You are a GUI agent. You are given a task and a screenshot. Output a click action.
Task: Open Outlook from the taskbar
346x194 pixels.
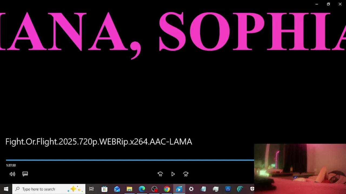tap(117, 189)
